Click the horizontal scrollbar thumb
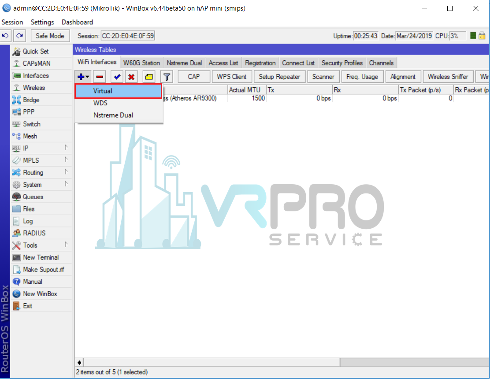This screenshot has height=379, width=490. 212,362
